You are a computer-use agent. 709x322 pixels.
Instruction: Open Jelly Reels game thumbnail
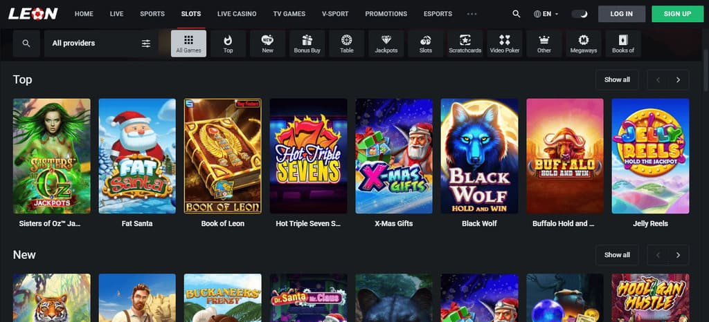click(x=650, y=156)
